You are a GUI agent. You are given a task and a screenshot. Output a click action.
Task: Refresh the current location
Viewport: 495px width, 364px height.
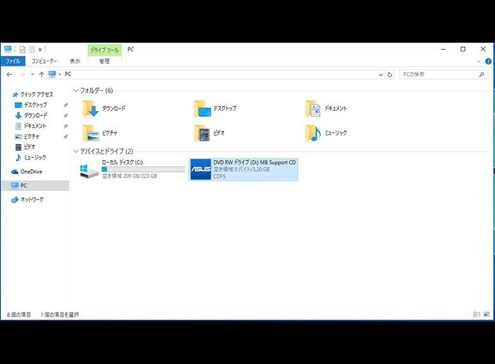390,74
